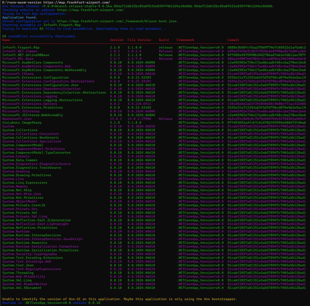Click the 'Infsoft.RCL.Base' assembly name
Image resolution: width=310 pixels, height=306 pixels.
point(18,59)
